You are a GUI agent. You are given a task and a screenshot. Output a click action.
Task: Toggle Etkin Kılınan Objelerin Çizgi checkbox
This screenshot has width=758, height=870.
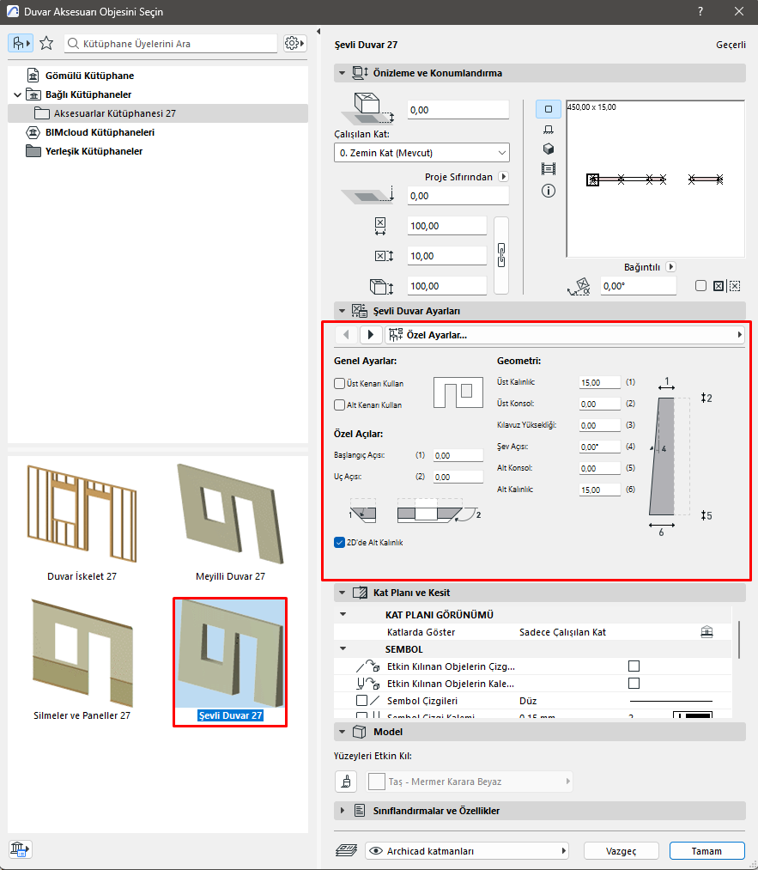(x=634, y=666)
